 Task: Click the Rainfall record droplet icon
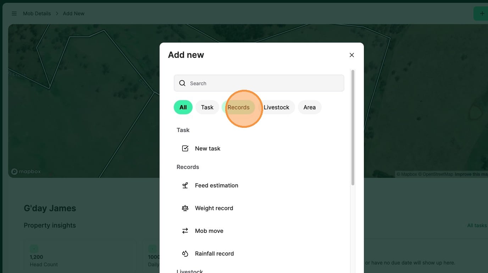pos(185,253)
